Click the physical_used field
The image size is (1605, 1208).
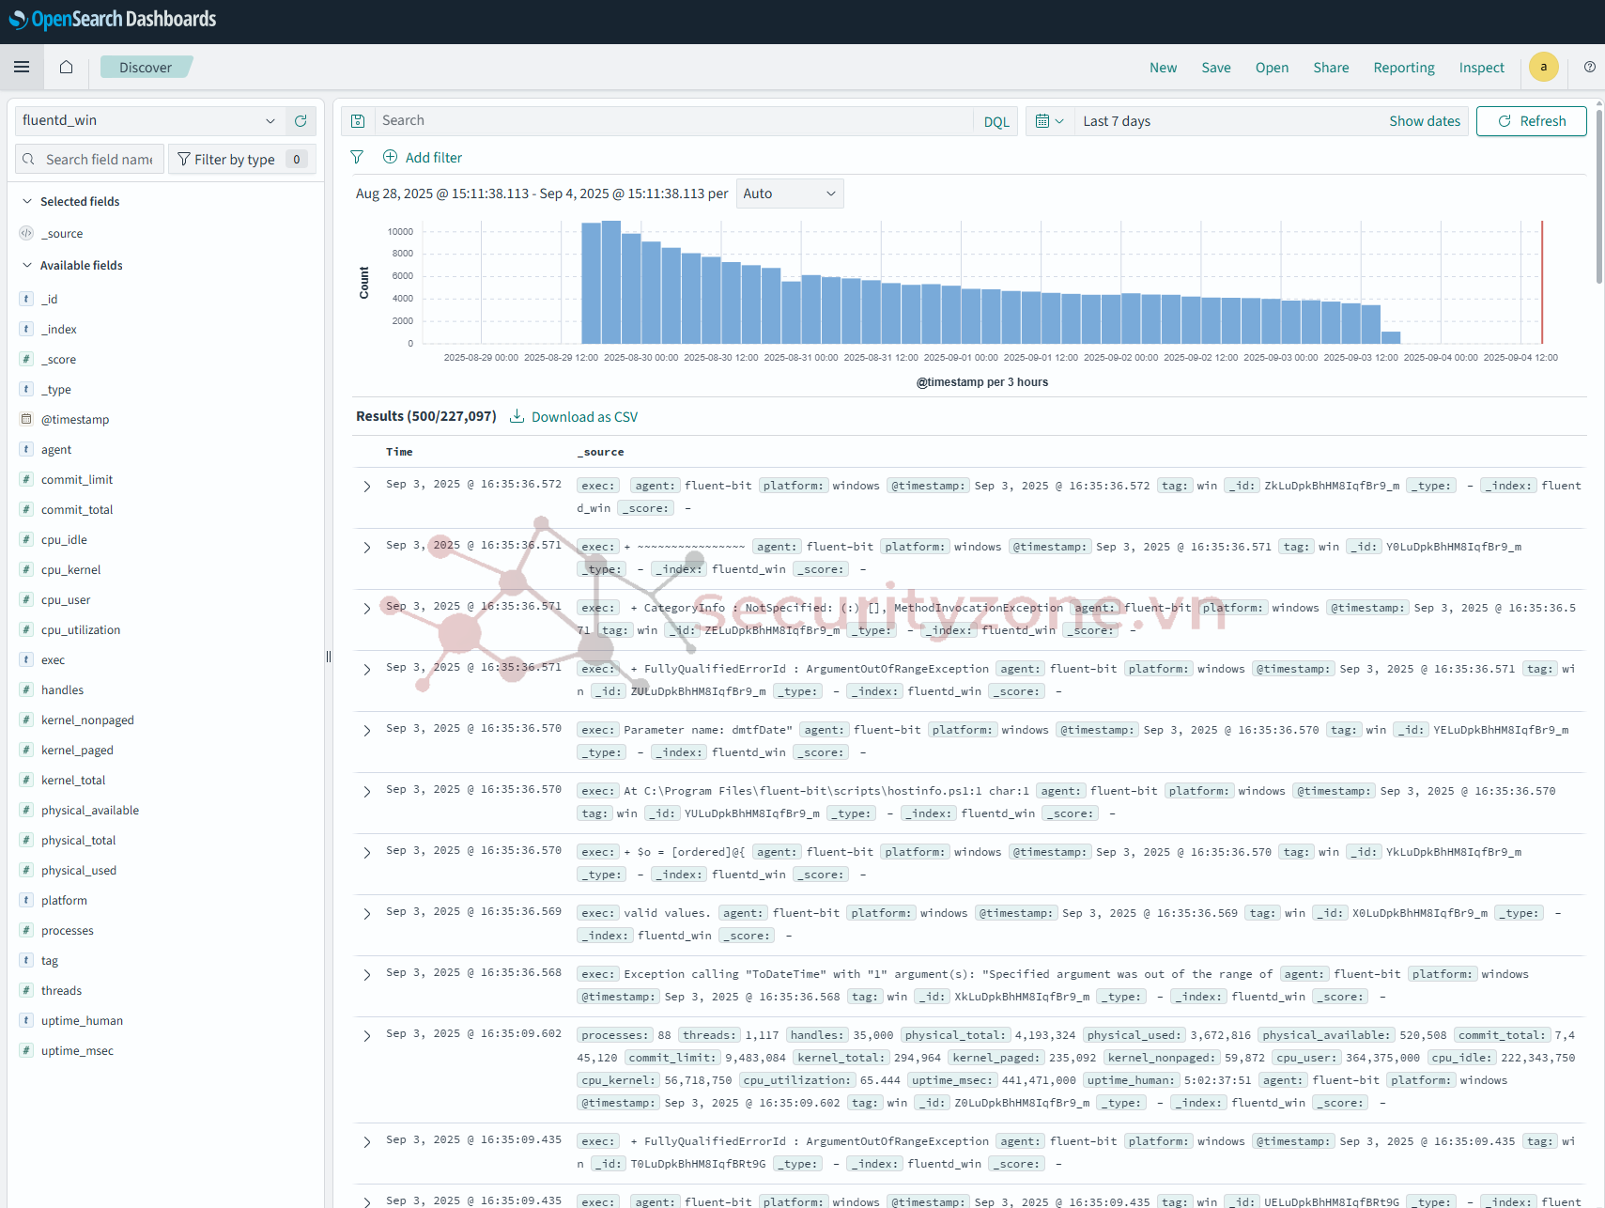(79, 870)
